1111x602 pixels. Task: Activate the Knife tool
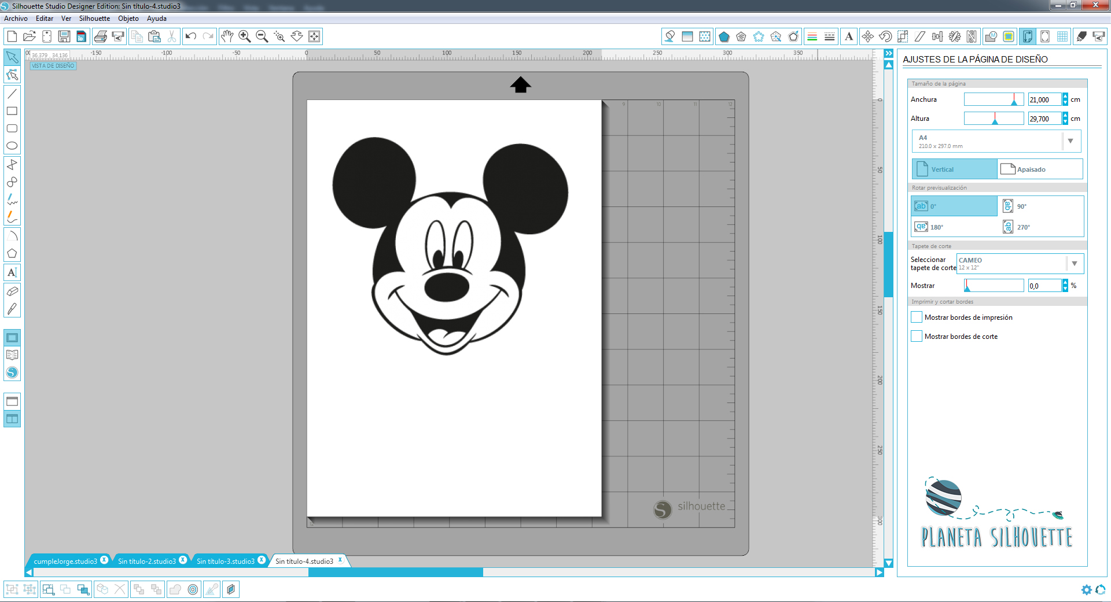pos(12,309)
